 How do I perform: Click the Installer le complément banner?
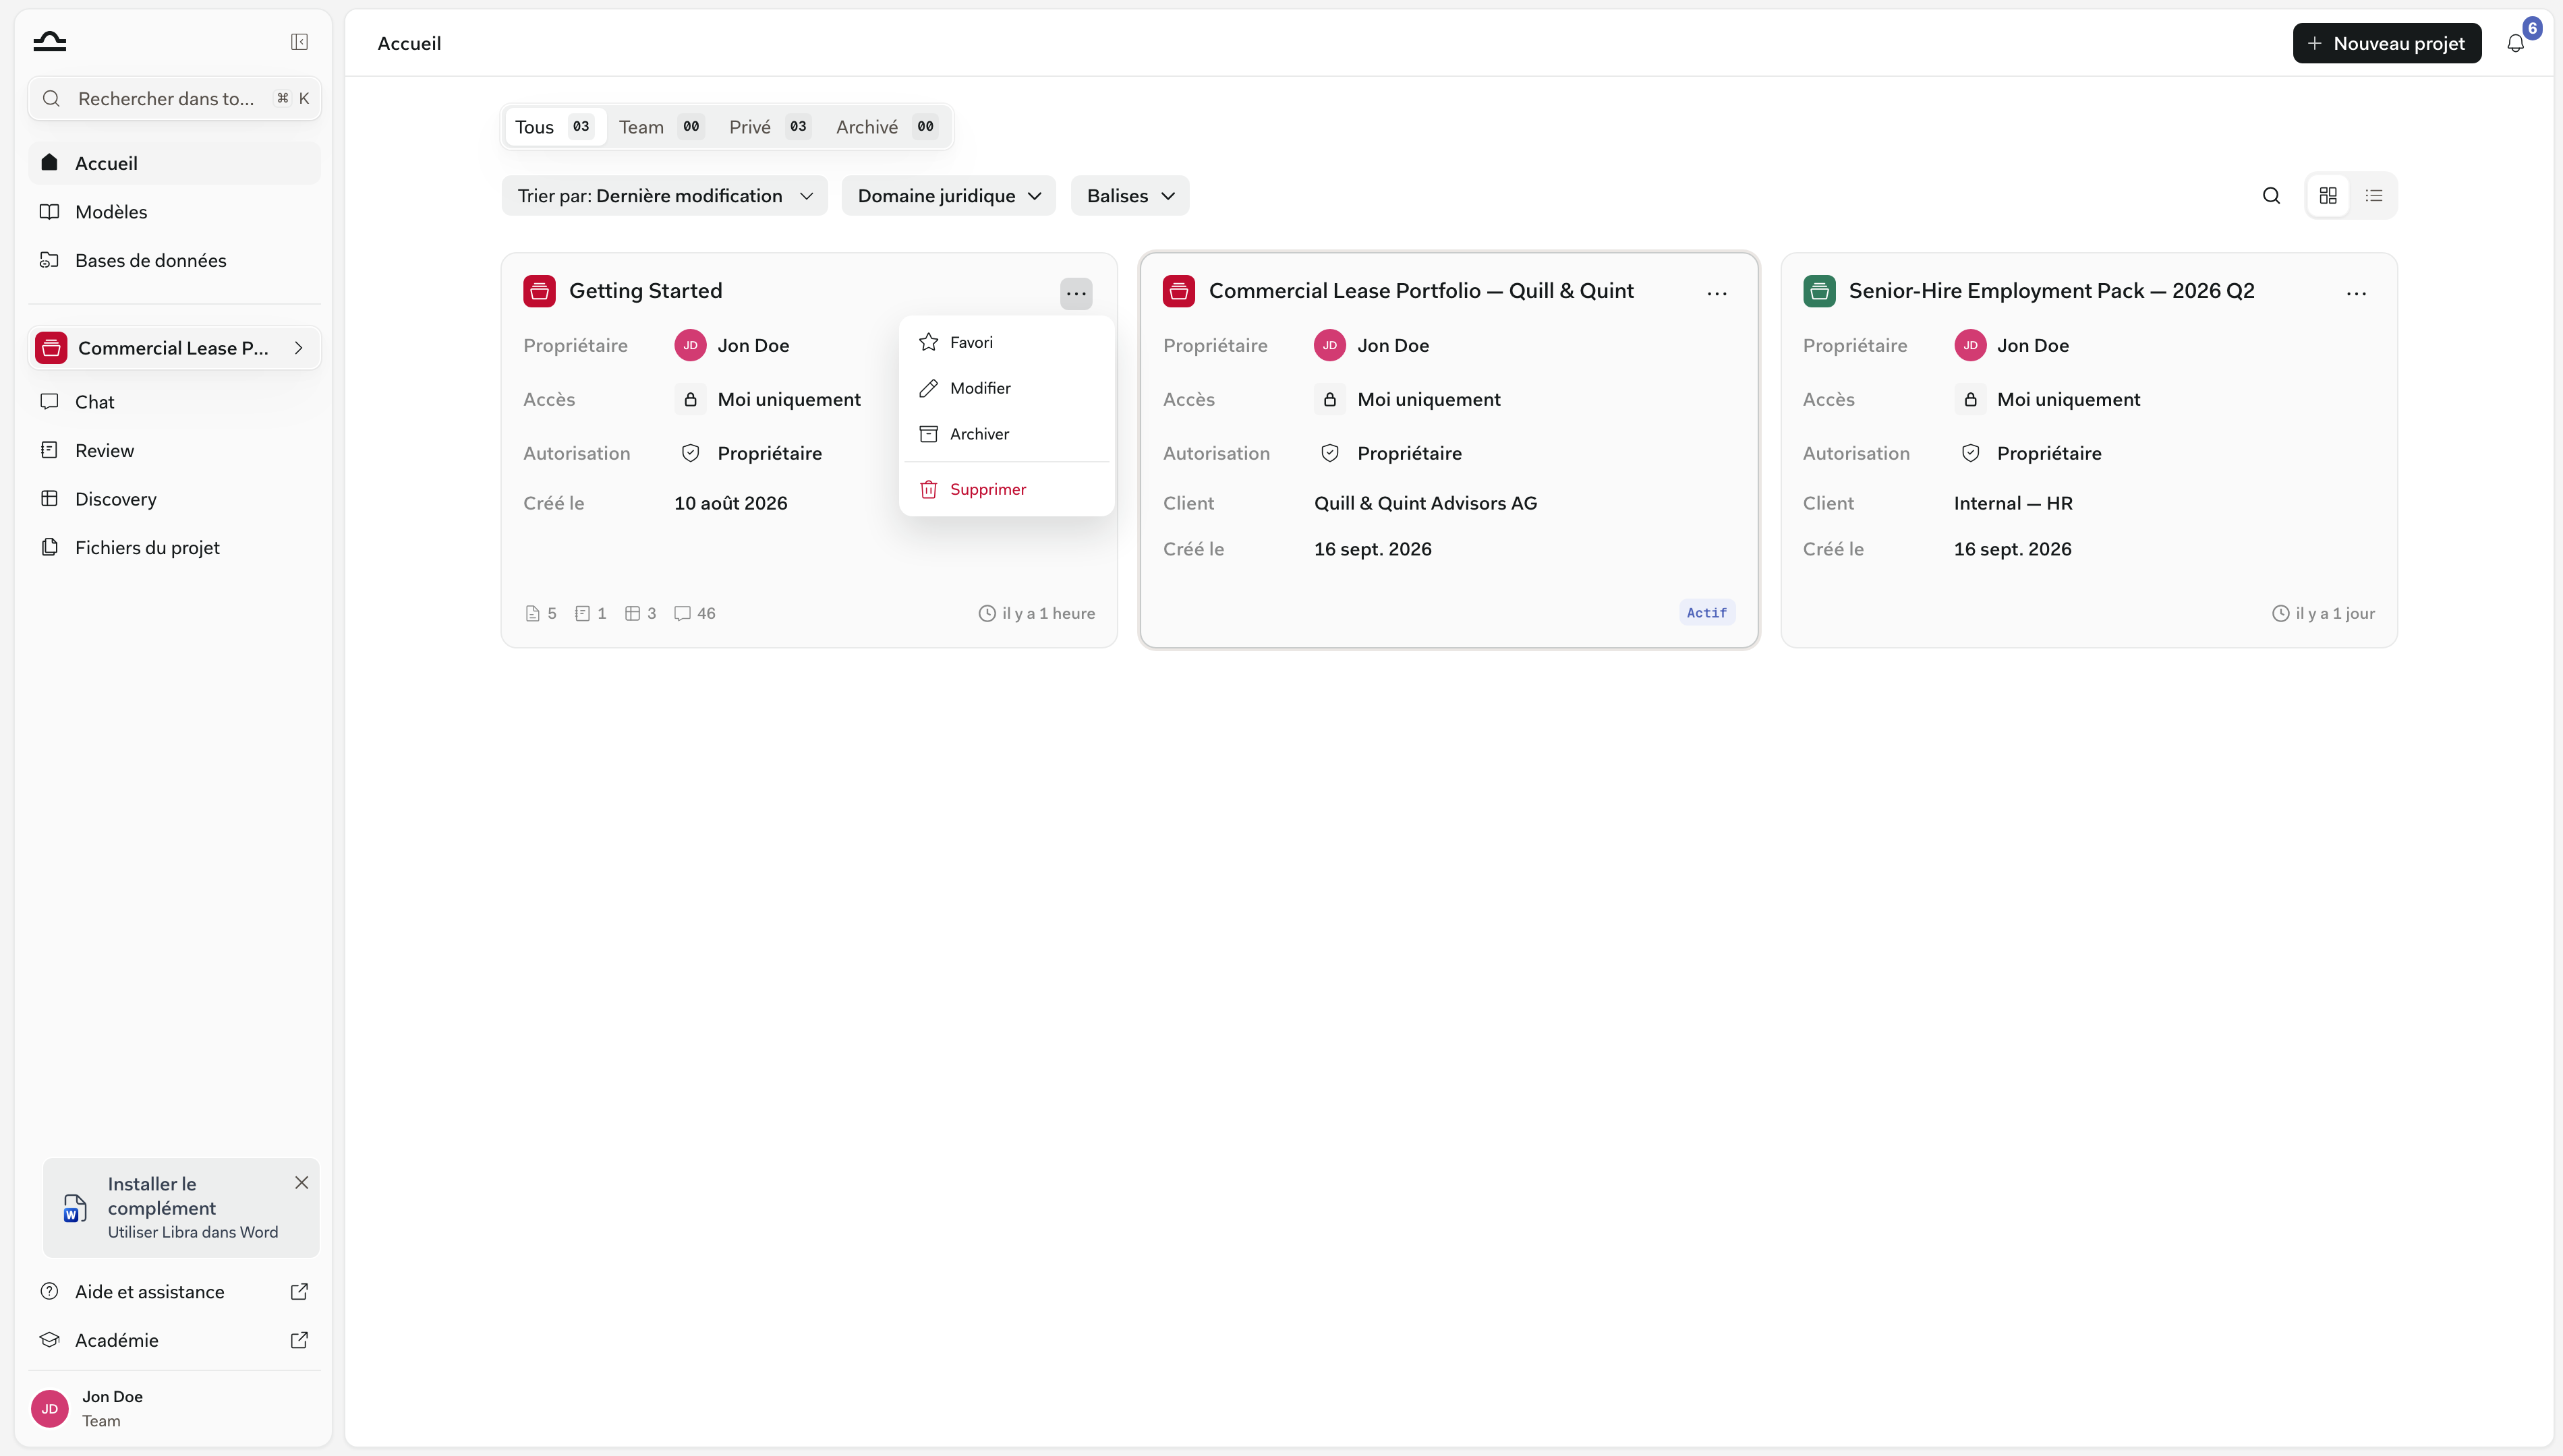point(181,1208)
